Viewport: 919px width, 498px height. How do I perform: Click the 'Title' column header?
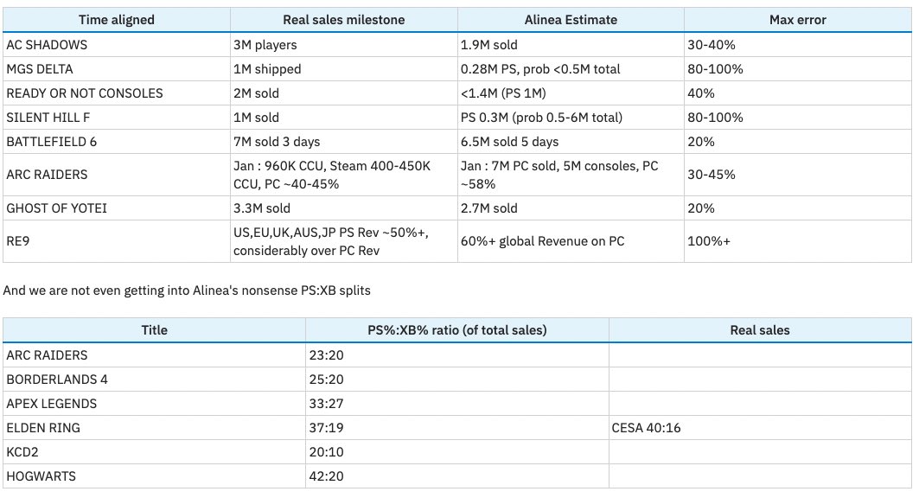(x=154, y=330)
